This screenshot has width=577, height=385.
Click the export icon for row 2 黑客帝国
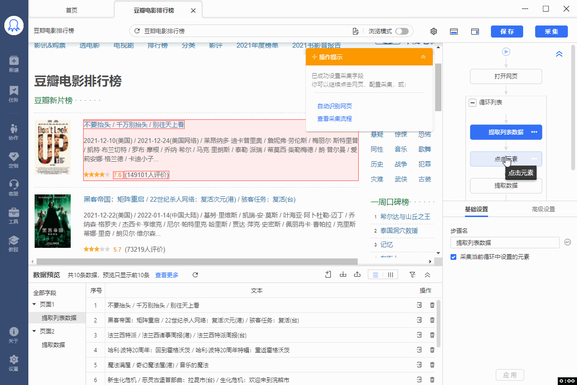(419, 320)
